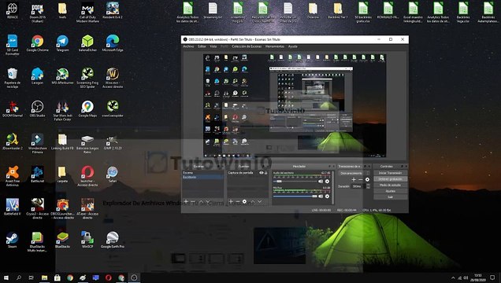Open Battle.net desktop icon

(37, 175)
